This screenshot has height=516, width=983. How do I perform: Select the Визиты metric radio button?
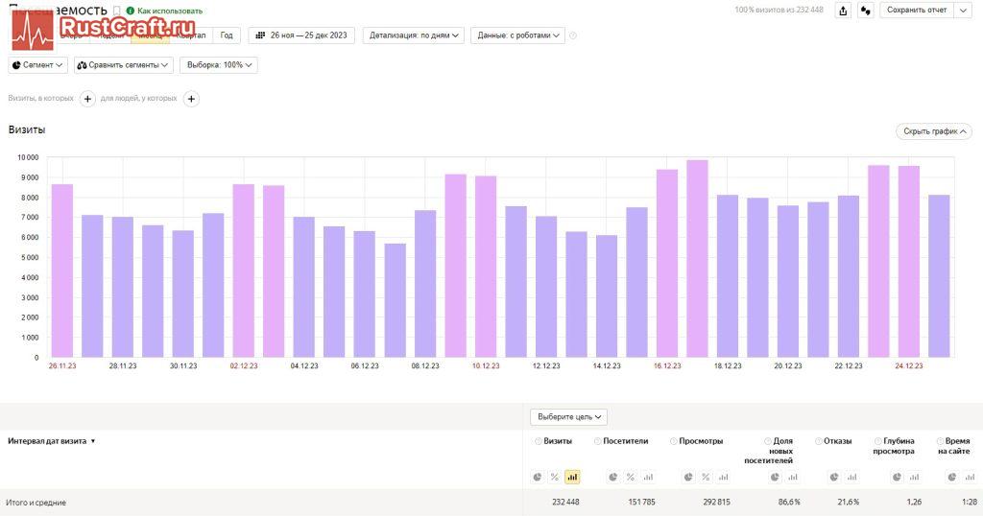(x=539, y=441)
